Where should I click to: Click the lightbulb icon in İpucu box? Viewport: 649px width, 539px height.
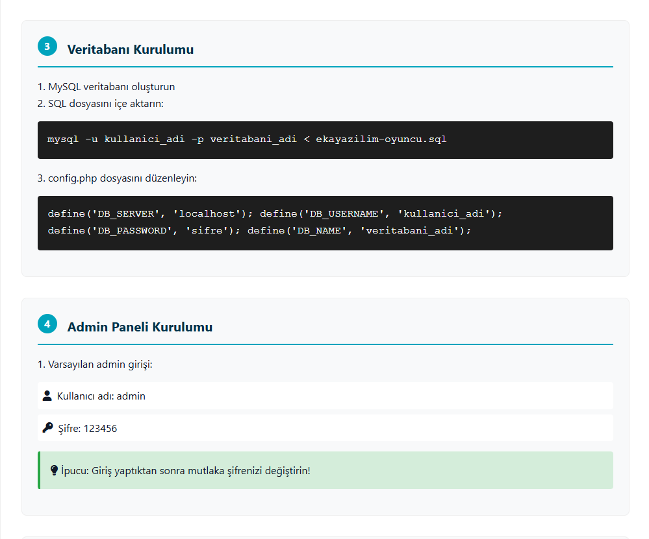pos(54,470)
